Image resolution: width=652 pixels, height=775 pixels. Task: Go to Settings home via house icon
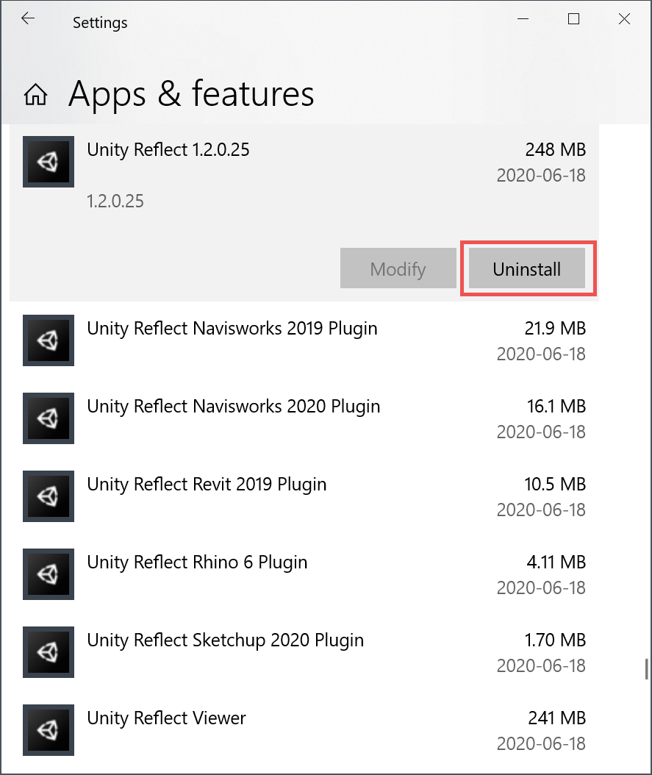click(36, 95)
